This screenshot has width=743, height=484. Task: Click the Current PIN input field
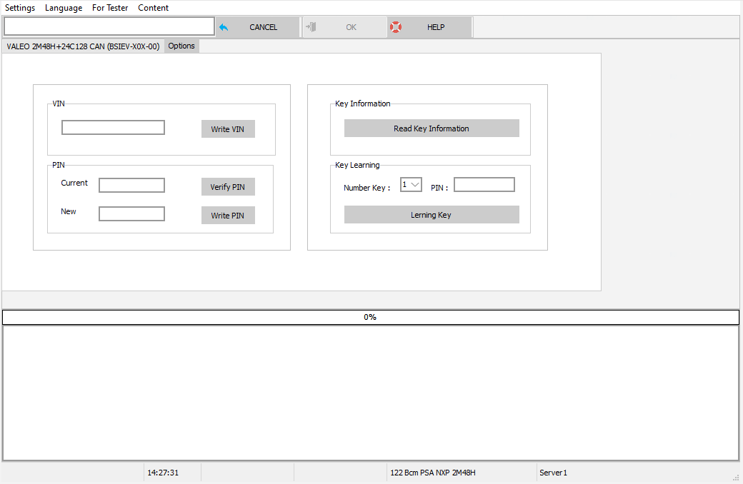[x=131, y=185]
